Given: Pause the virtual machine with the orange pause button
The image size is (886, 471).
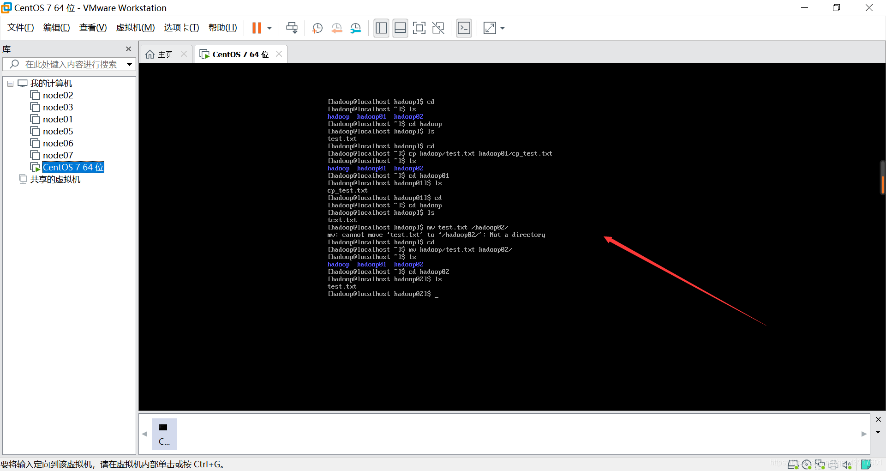Looking at the screenshot, I should [x=257, y=28].
